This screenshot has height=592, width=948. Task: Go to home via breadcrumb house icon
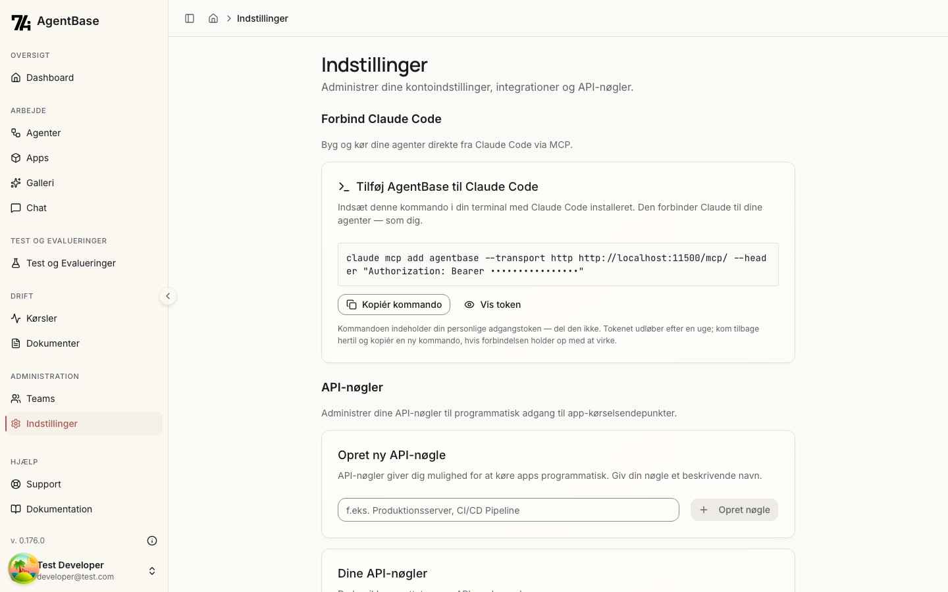[x=213, y=18]
